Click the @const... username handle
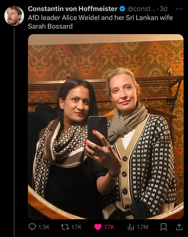The width and height of the screenshot is (188, 237). pos(142,9)
